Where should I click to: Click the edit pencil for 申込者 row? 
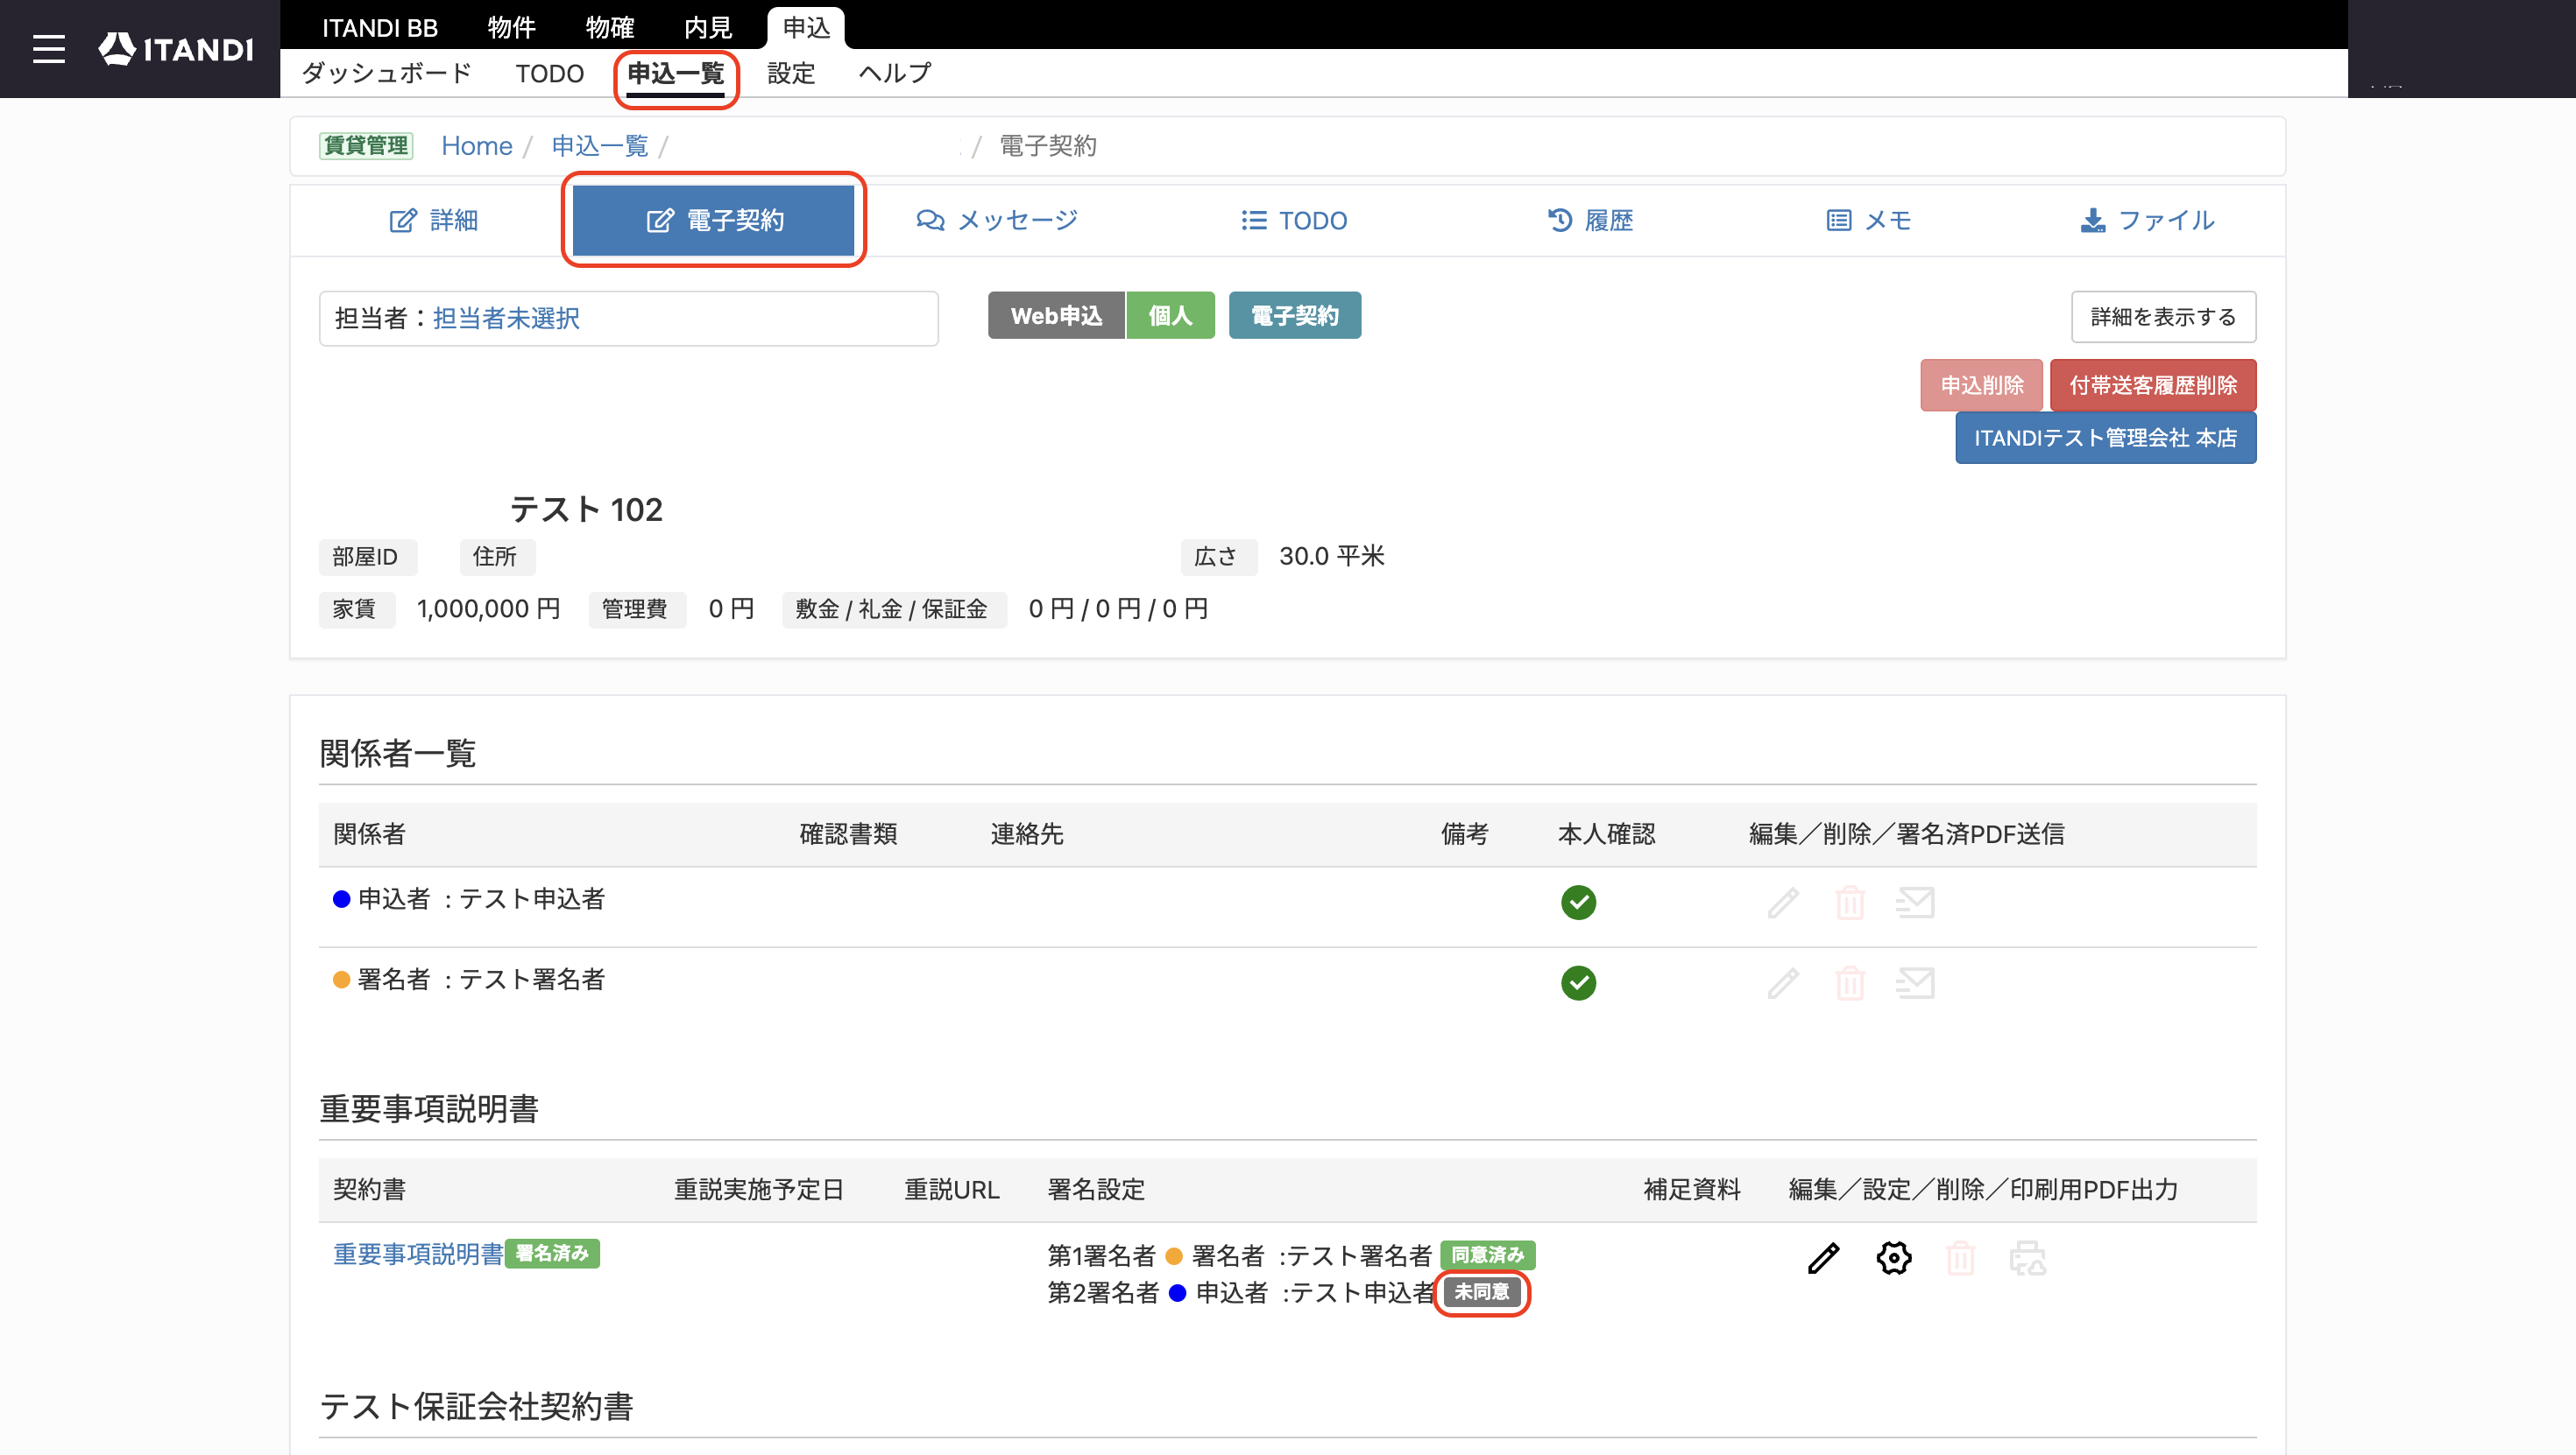pyautogui.click(x=1783, y=903)
